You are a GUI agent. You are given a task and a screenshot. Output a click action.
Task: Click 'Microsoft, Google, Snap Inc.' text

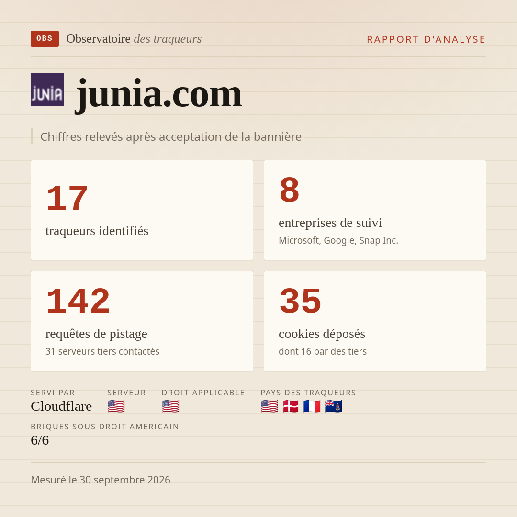click(338, 240)
